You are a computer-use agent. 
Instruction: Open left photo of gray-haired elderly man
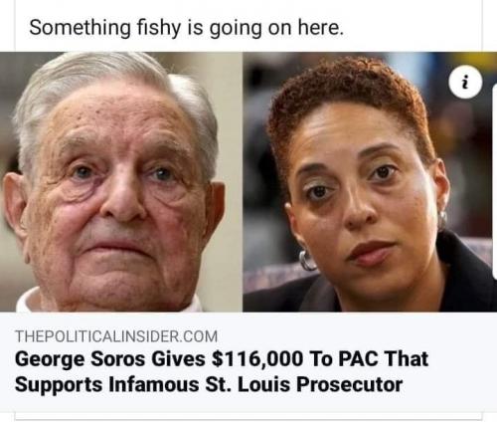(121, 182)
